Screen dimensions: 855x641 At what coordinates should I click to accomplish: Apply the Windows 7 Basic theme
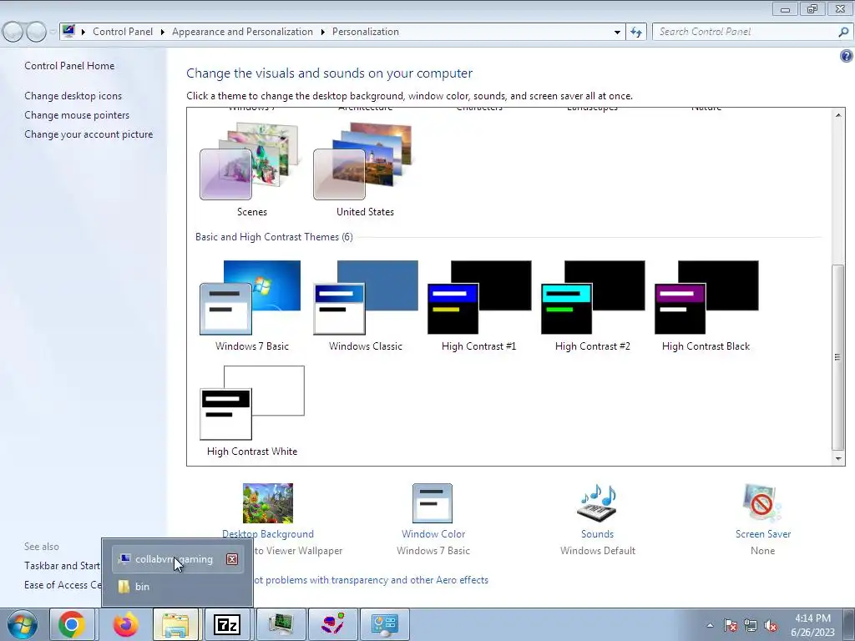[x=251, y=305]
